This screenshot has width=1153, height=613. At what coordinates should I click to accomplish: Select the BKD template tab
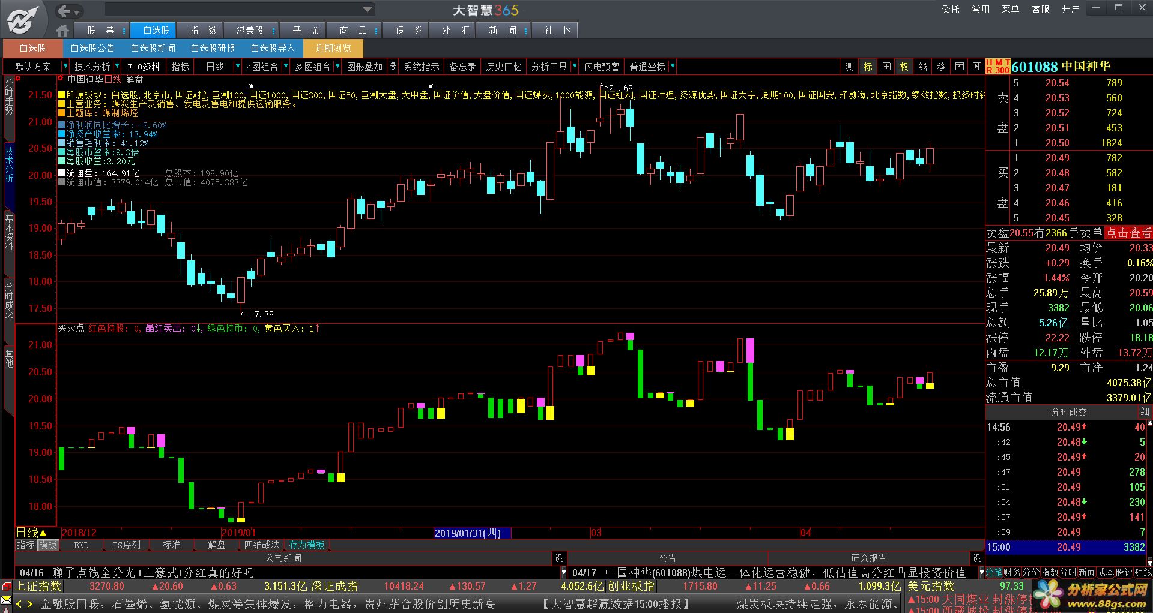(x=81, y=545)
